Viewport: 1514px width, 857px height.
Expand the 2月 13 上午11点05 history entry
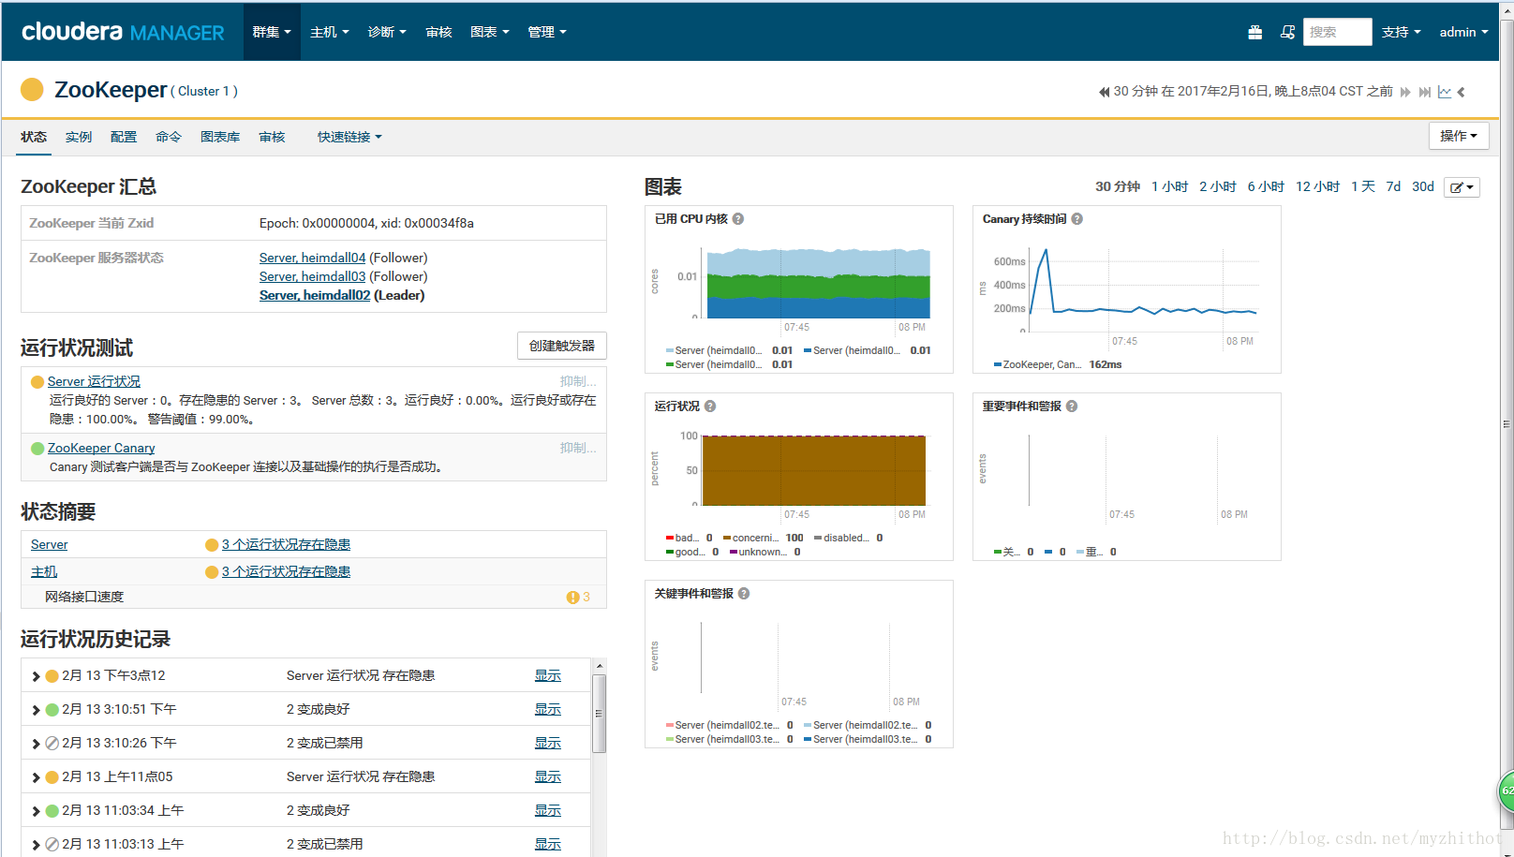point(36,777)
